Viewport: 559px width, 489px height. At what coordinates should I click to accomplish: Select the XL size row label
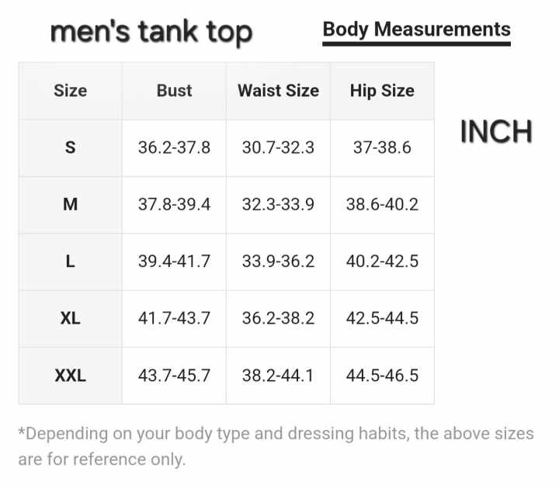[x=70, y=318]
